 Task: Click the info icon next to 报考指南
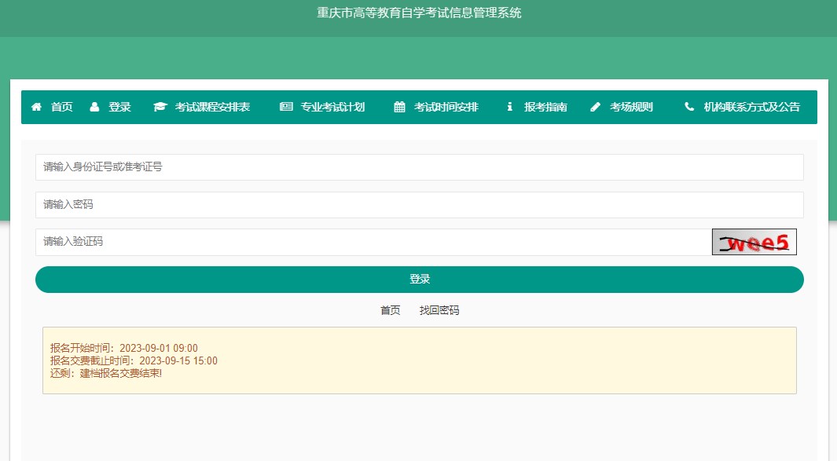508,107
